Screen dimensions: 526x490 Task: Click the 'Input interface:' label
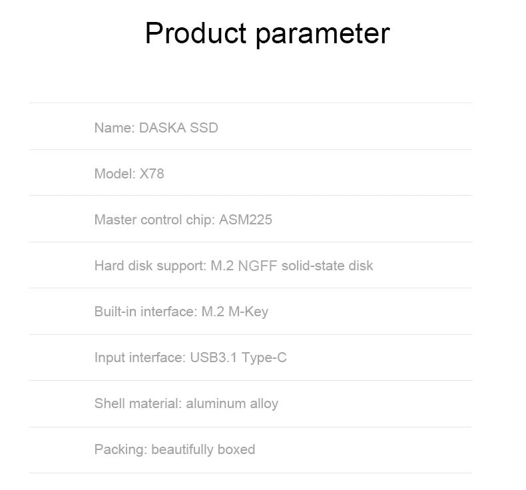[140, 358]
